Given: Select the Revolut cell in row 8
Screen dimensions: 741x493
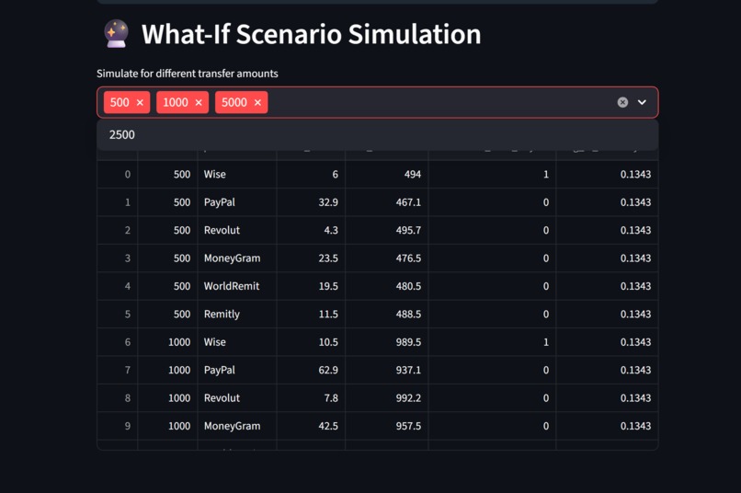Looking at the screenshot, I should [237, 398].
